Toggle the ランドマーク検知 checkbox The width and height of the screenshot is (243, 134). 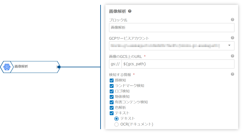111,86
